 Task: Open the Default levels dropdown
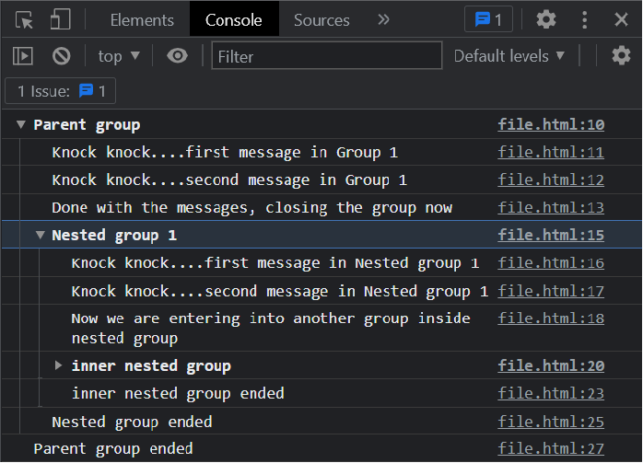click(x=509, y=56)
